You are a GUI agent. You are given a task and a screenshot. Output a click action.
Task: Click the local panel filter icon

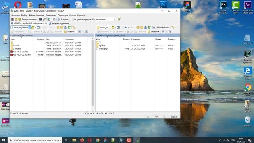click(x=38, y=27)
